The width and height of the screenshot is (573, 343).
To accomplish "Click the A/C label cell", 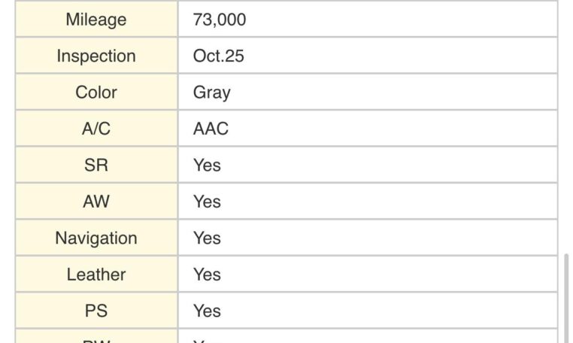I will click(96, 129).
